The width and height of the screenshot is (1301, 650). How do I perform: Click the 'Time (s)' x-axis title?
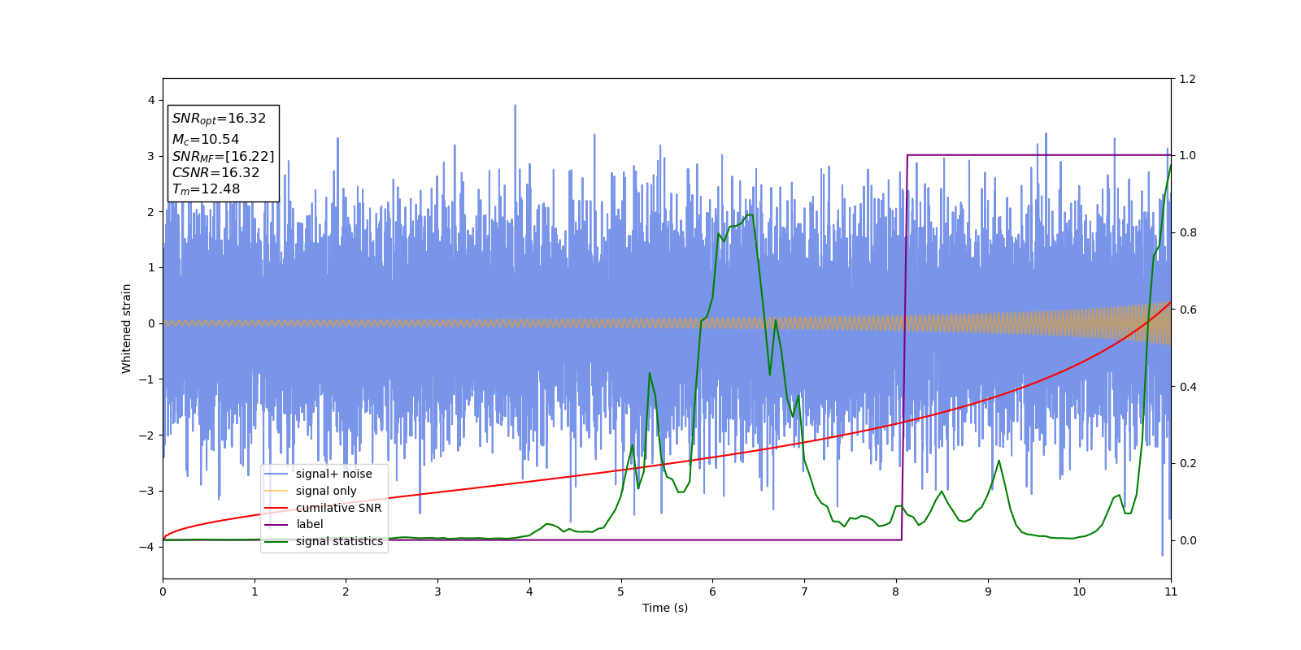coord(665,608)
